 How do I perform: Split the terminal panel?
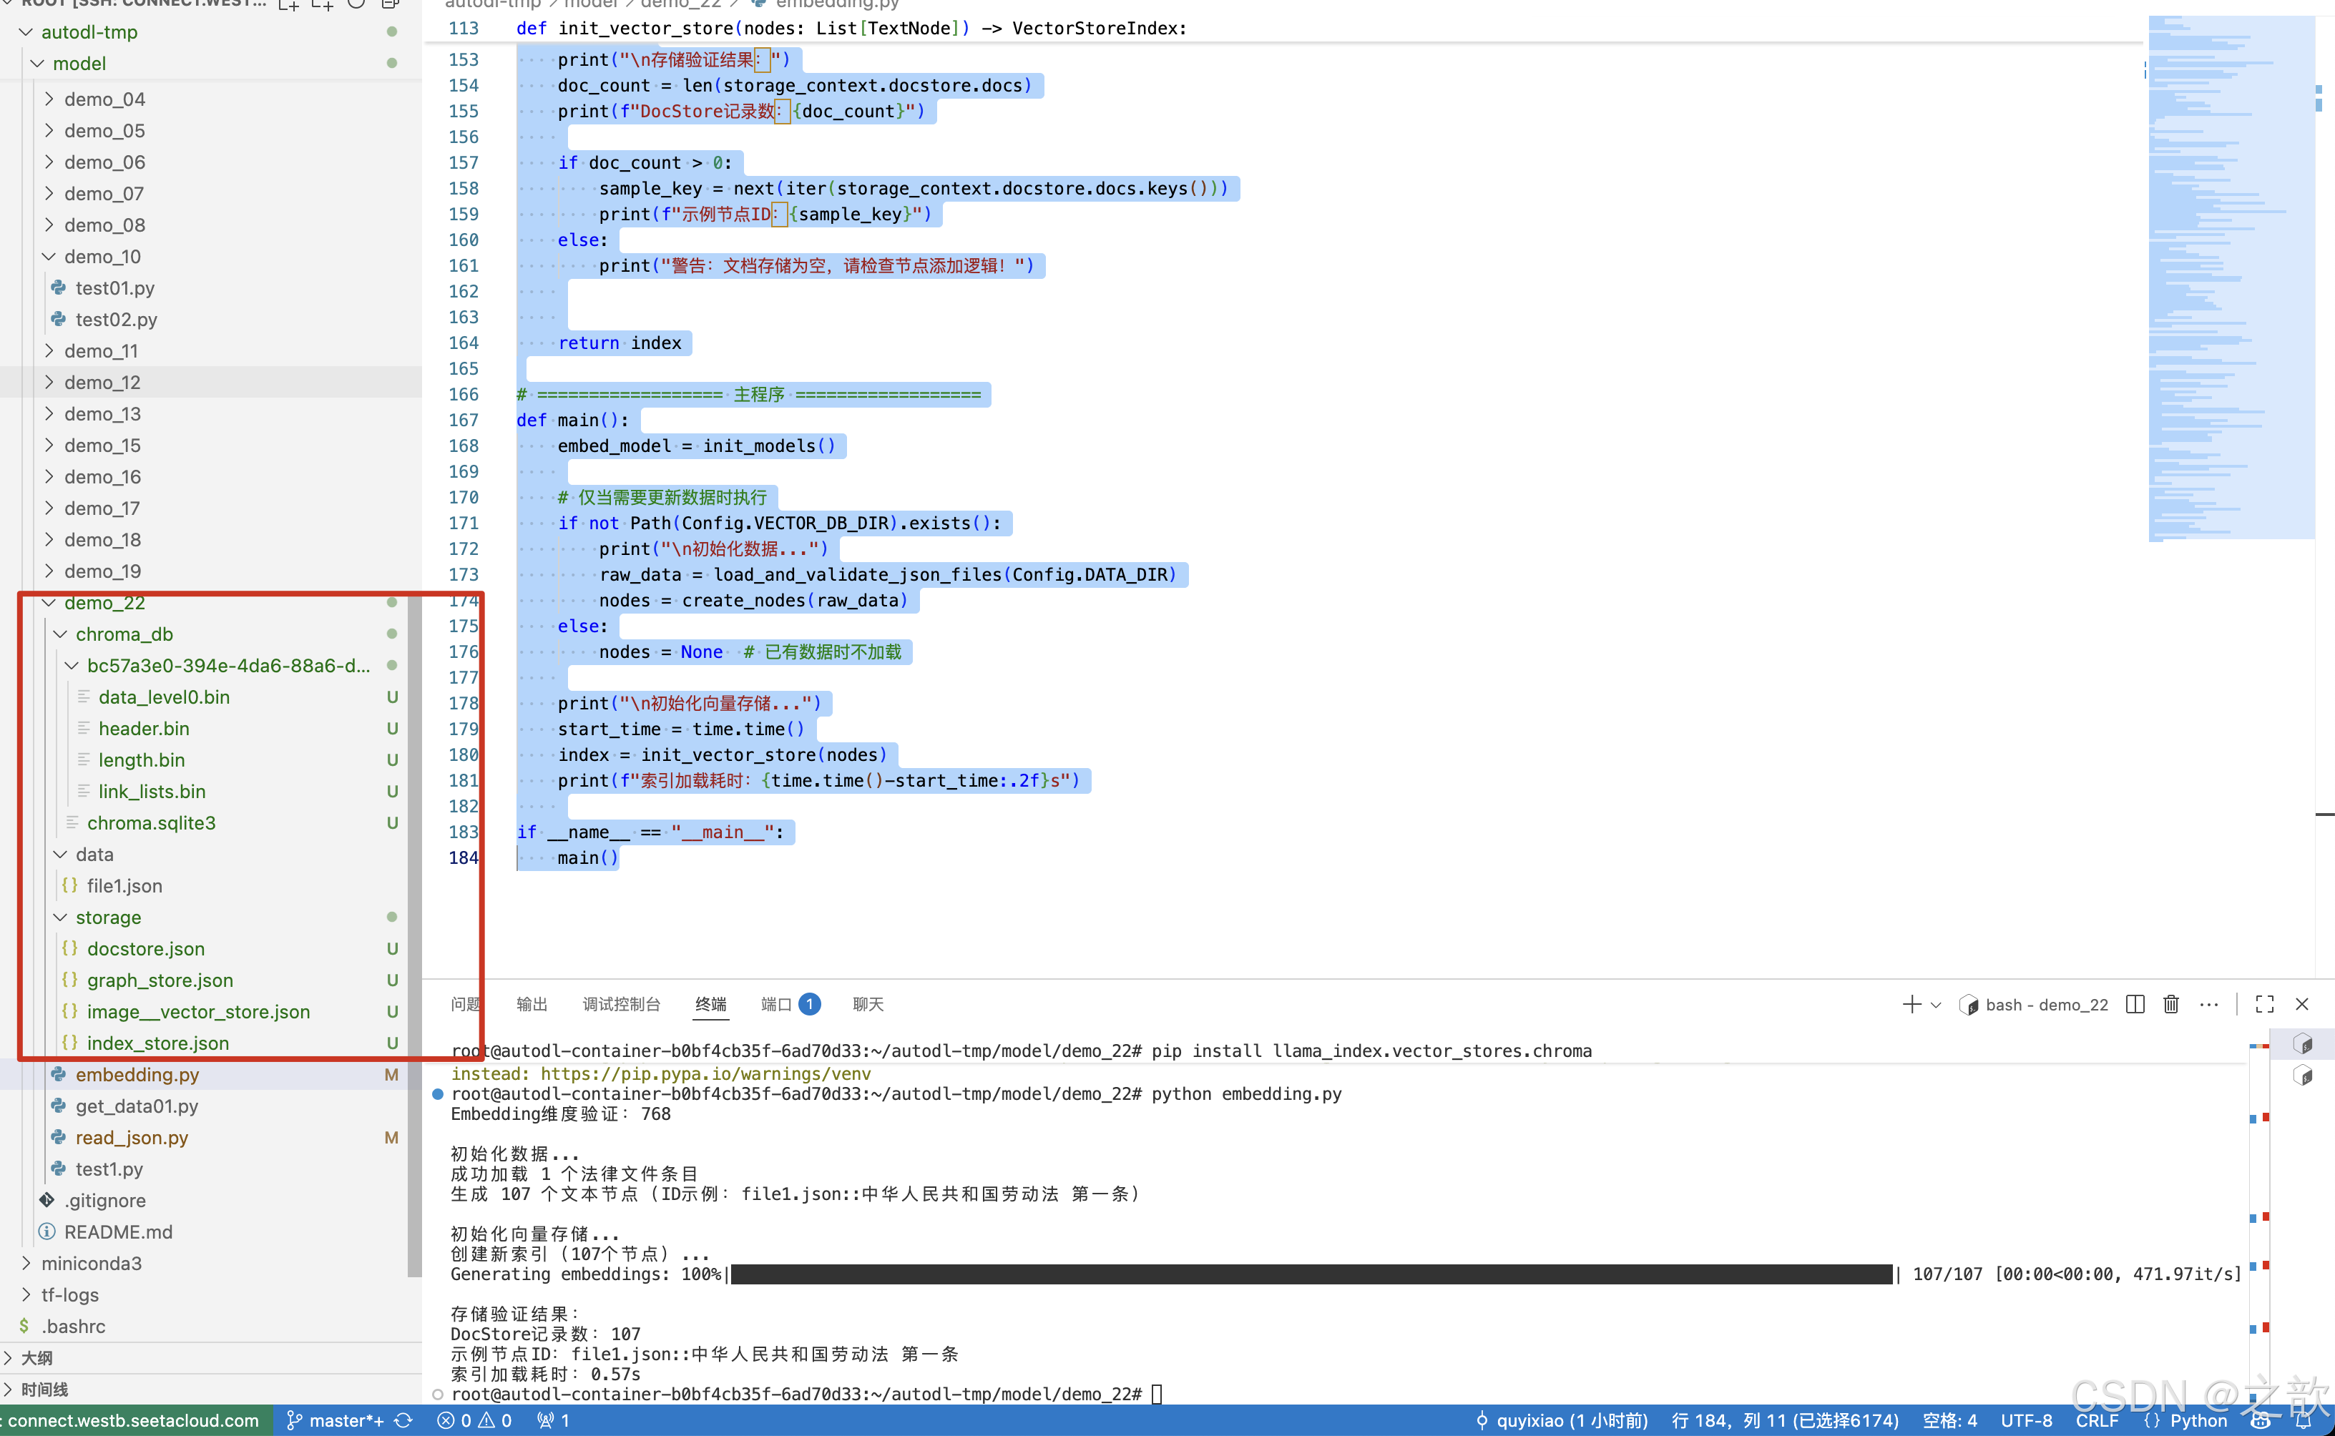pos(2135,1004)
